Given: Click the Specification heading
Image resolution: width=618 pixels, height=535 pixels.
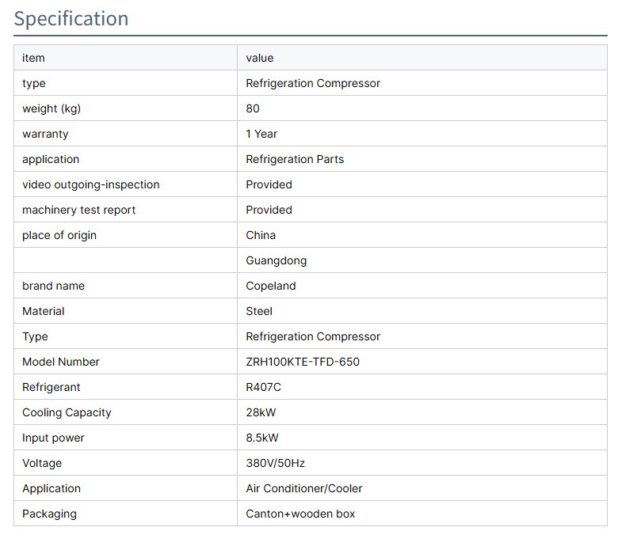Looking at the screenshot, I should (x=71, y=19).
